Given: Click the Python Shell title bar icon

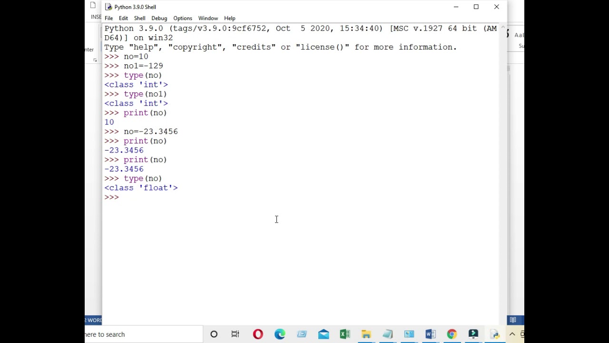Looking at the screenshot, I should [108, 7].
